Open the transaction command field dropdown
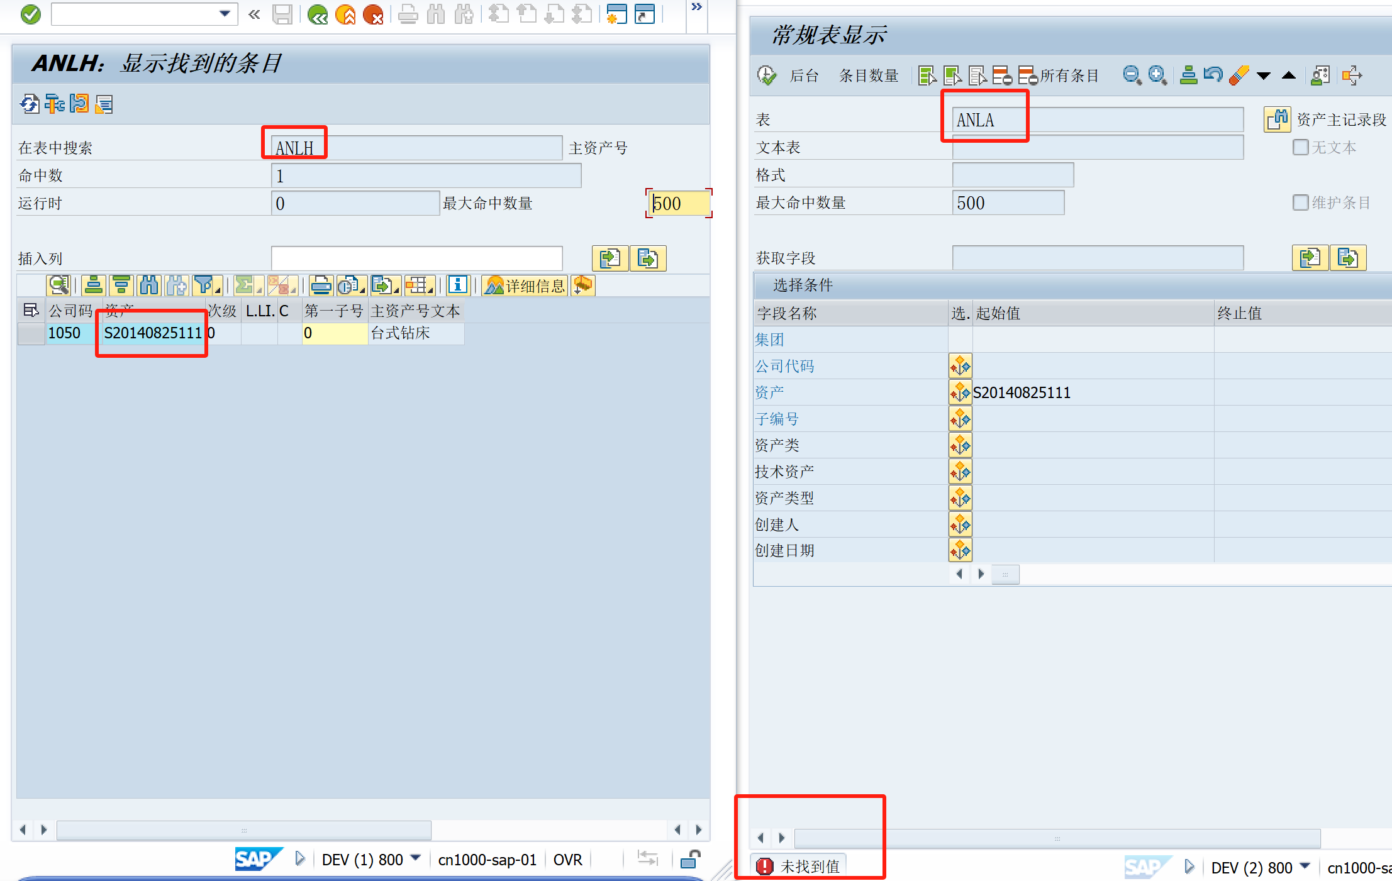The width and height of the screenshot is (1392, 881). tap(225, 14)
